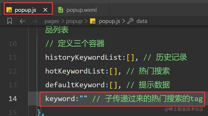The image size is (208, 116).
Task: Open the popup.js breadcrumb segment
Action: (109, 21)
